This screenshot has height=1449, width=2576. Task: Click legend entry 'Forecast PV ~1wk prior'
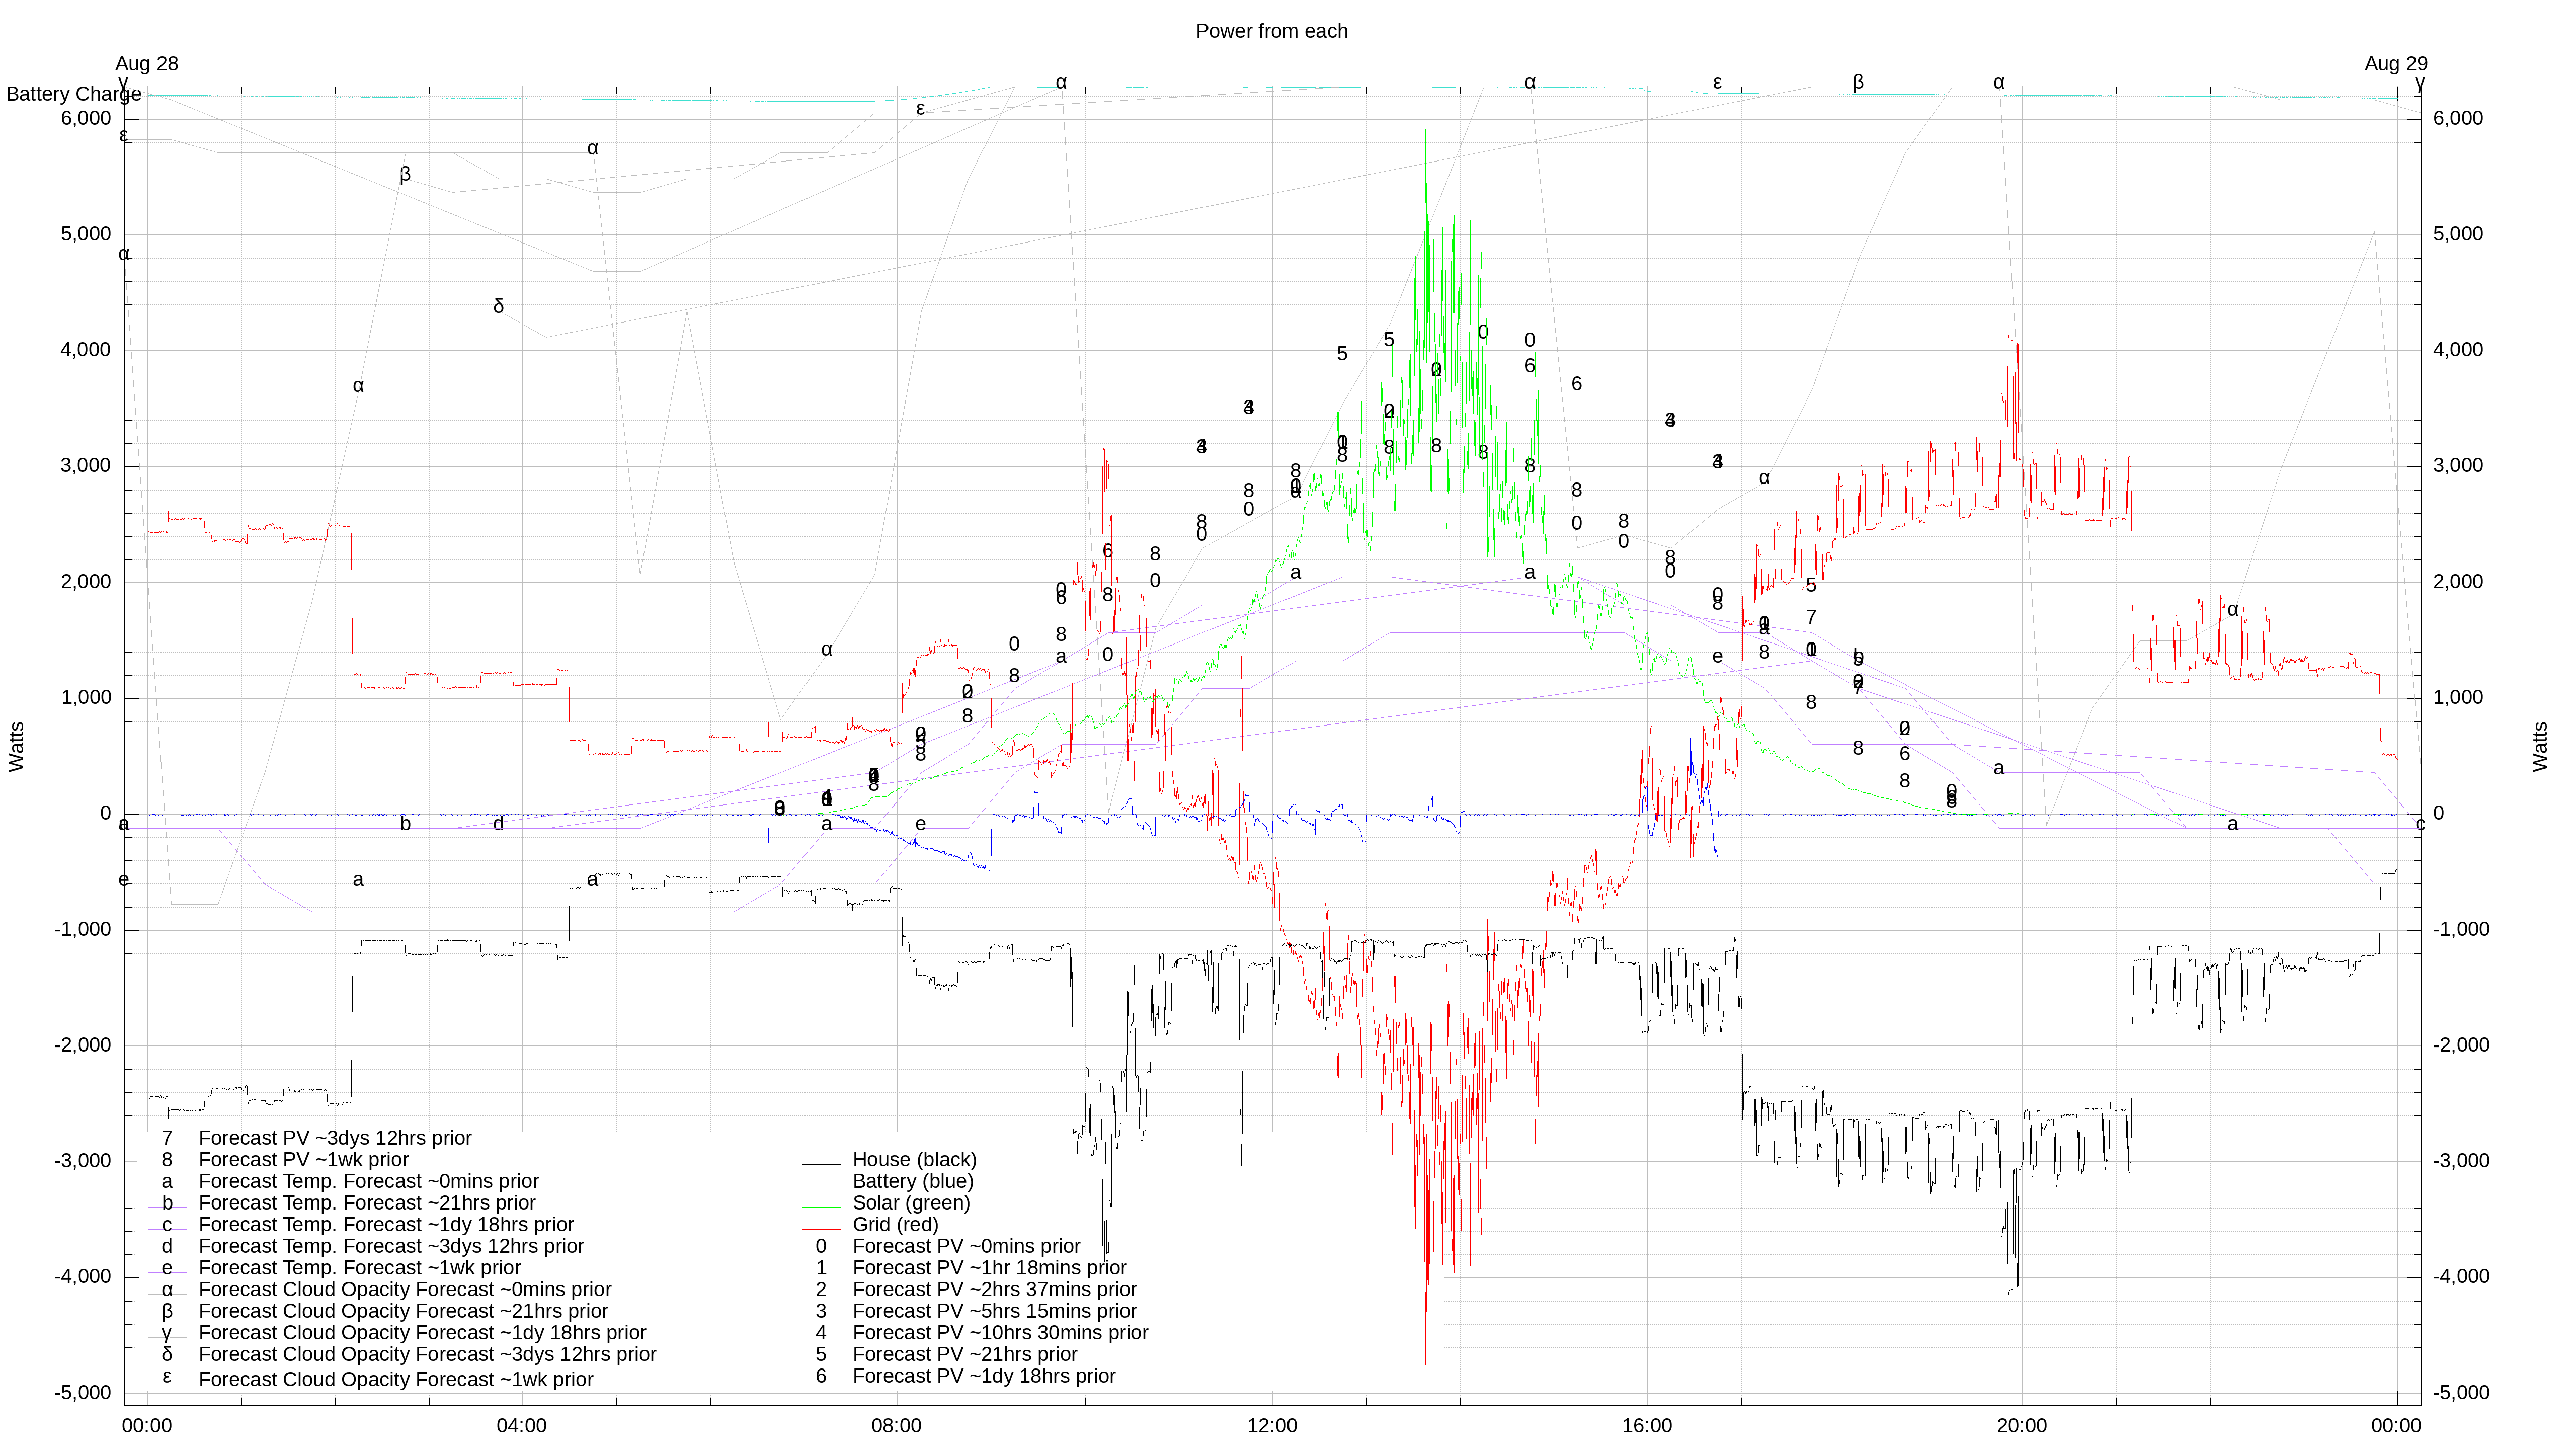(304, 1160)
